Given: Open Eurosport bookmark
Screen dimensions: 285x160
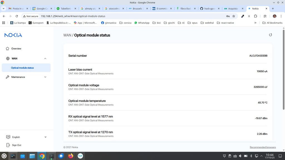Looking at the screenshot, I should pos(36,23).
